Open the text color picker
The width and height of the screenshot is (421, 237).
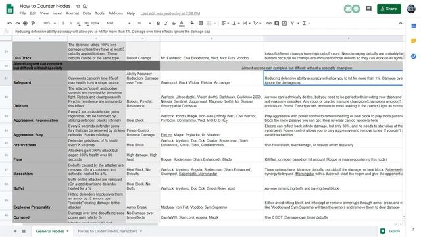click(182, 24)
